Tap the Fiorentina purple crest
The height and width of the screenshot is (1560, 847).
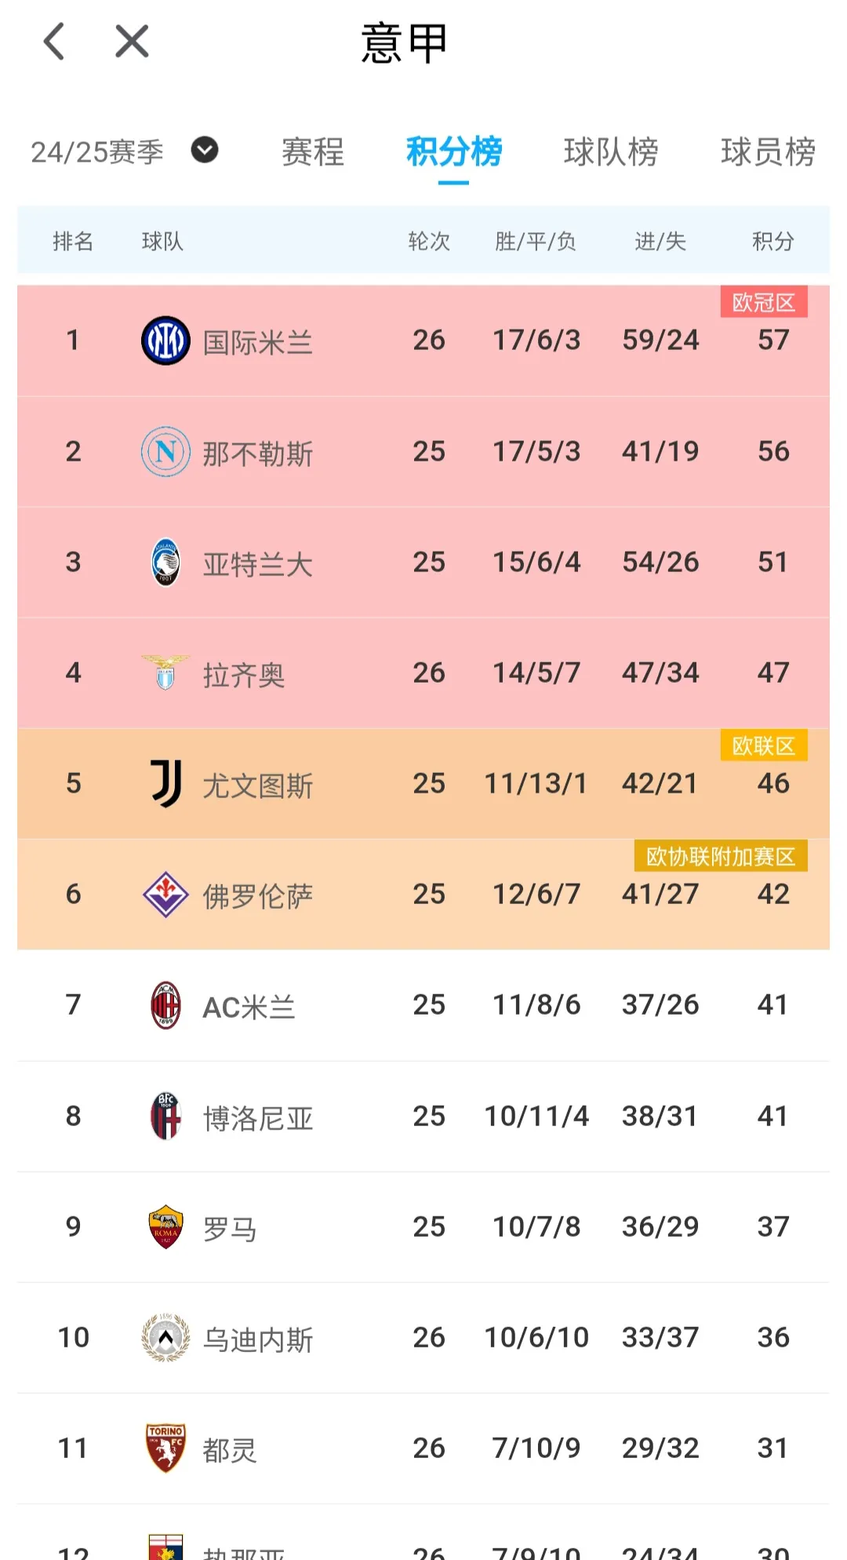tap(165, 895)
